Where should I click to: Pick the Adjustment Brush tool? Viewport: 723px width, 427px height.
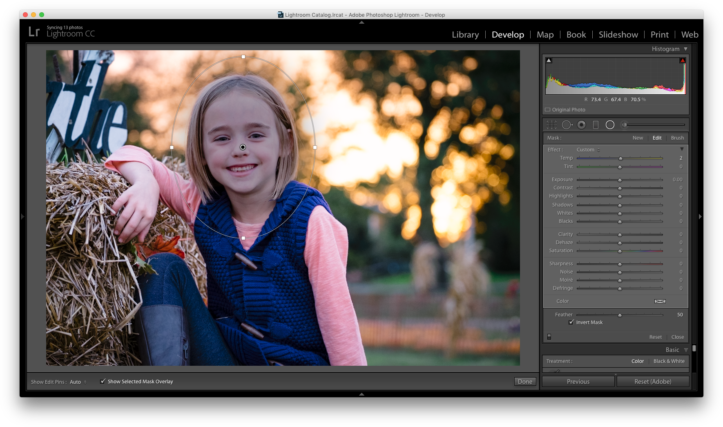[x=624, y=125]
